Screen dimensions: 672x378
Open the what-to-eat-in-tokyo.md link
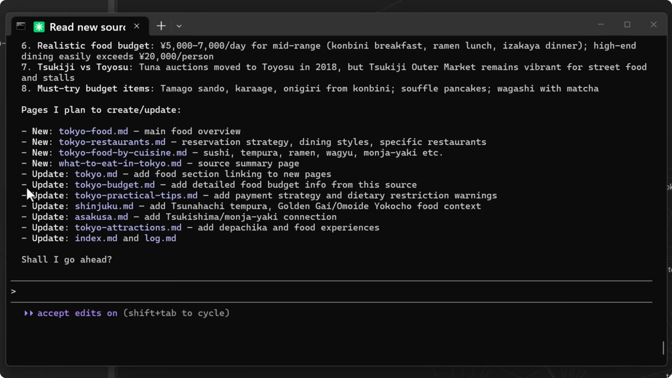click(x=120, y=163)
